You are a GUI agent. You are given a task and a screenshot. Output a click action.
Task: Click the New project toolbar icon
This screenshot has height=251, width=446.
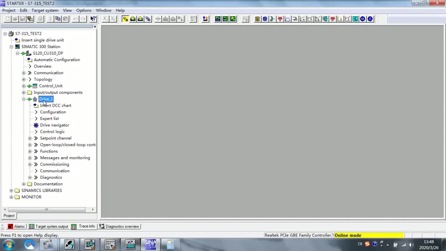[x=8, y=19]
